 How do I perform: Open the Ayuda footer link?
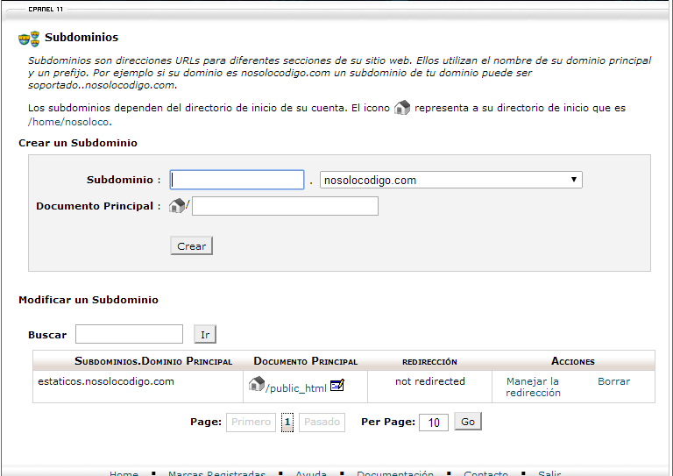(311, 473)
